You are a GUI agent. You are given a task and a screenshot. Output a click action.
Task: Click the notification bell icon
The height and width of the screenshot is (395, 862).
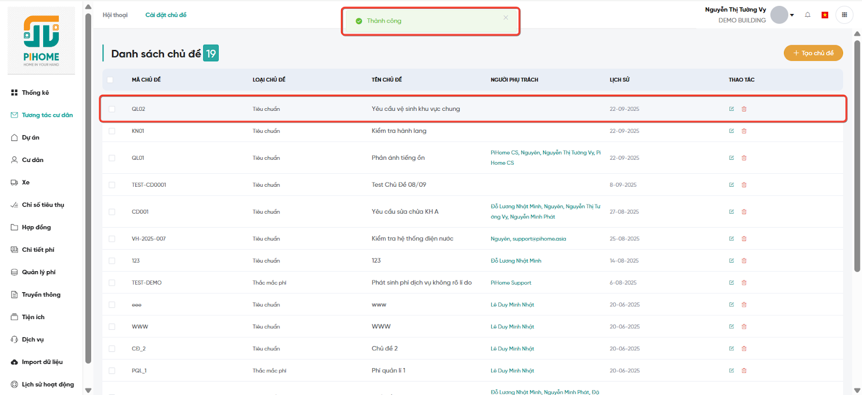click(x=808, y=15)
